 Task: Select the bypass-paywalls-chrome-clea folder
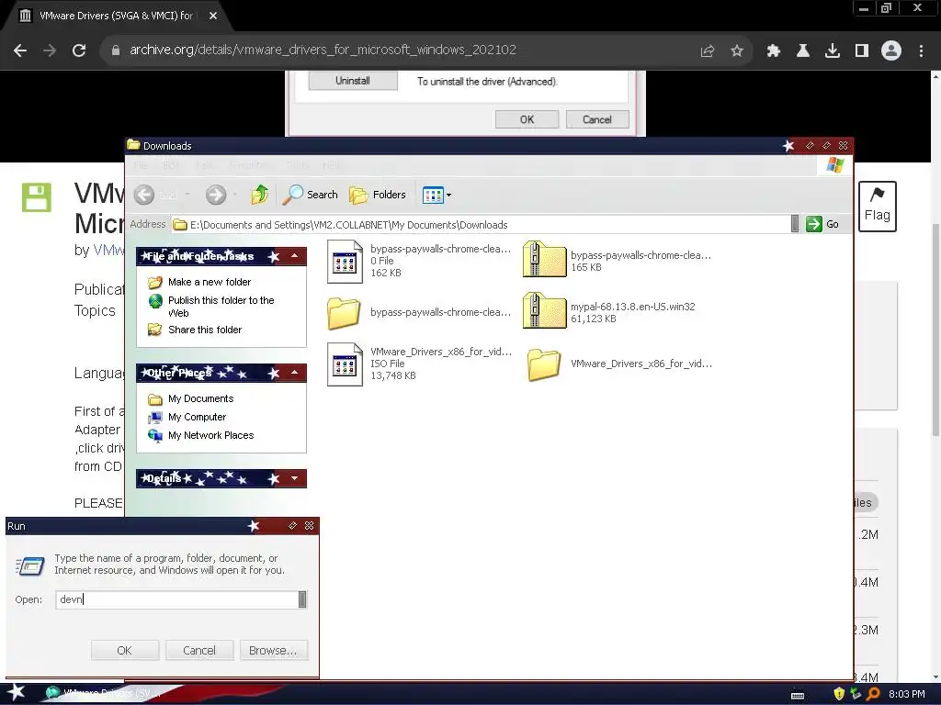(x=419, y=312)
